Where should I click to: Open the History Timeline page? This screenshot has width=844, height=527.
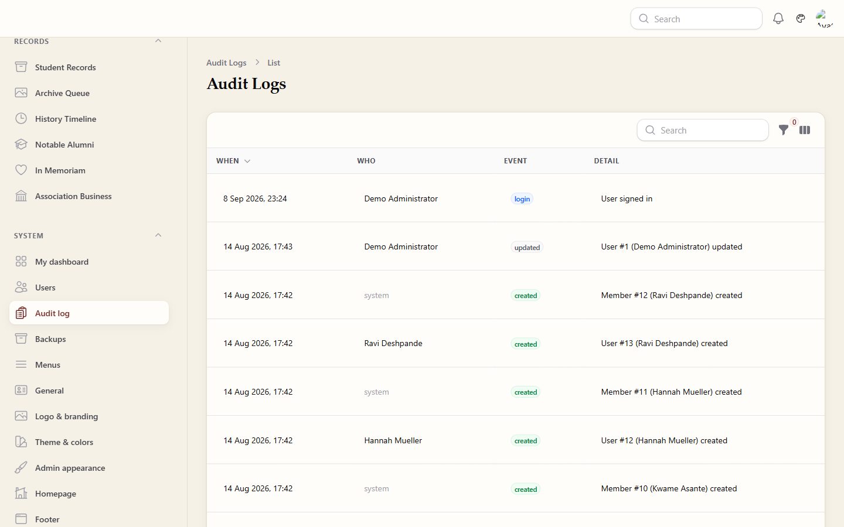(89, 118)
